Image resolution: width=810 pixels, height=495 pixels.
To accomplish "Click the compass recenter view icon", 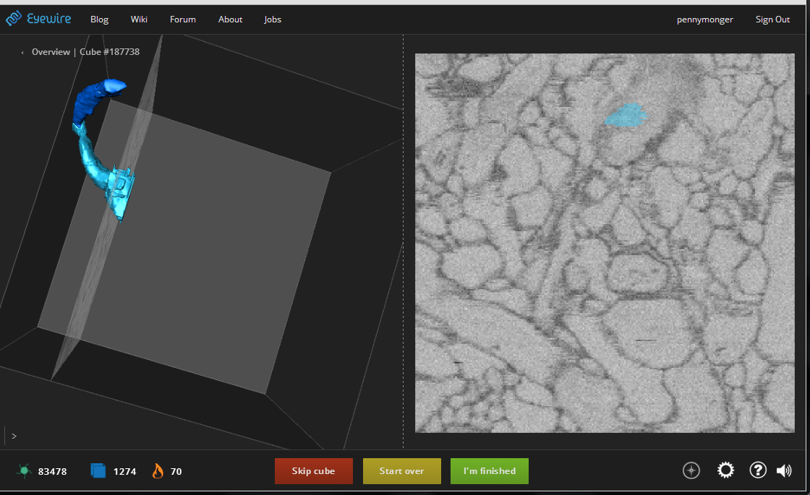I will pyautogui.click(x=691, y=470).
